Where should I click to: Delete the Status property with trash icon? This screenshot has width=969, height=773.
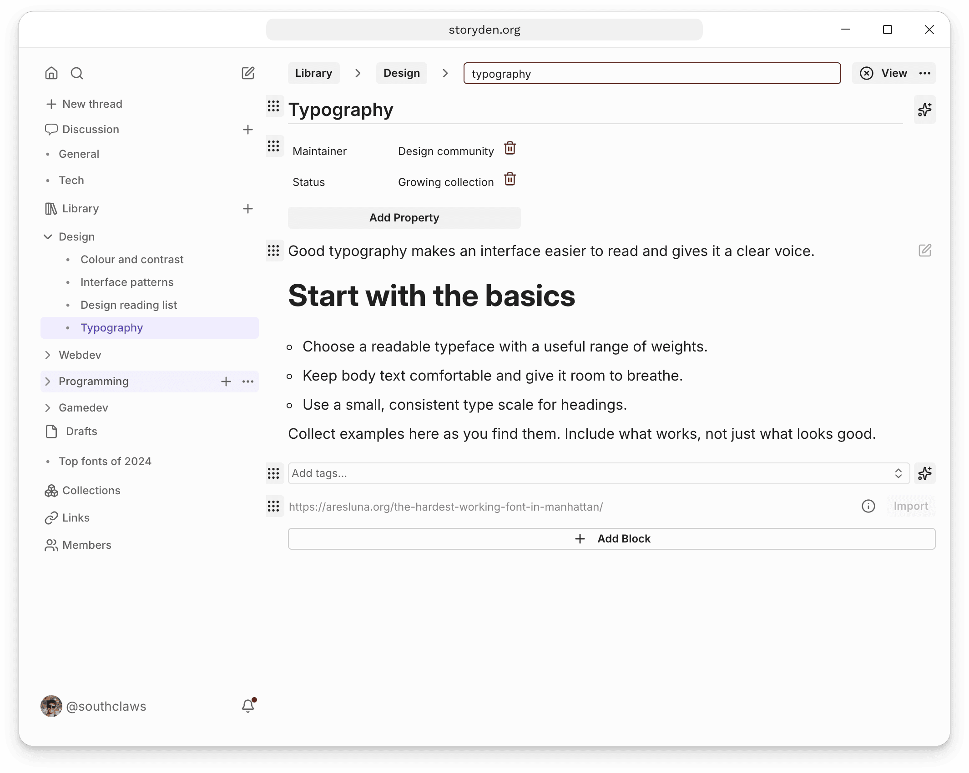(510, 179)
